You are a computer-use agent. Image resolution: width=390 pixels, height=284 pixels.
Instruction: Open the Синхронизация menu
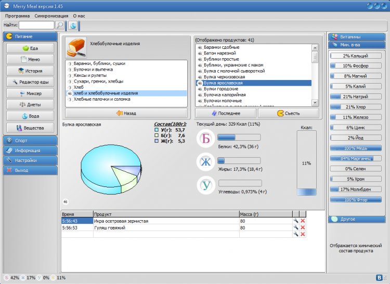click(x=51, y=16)
